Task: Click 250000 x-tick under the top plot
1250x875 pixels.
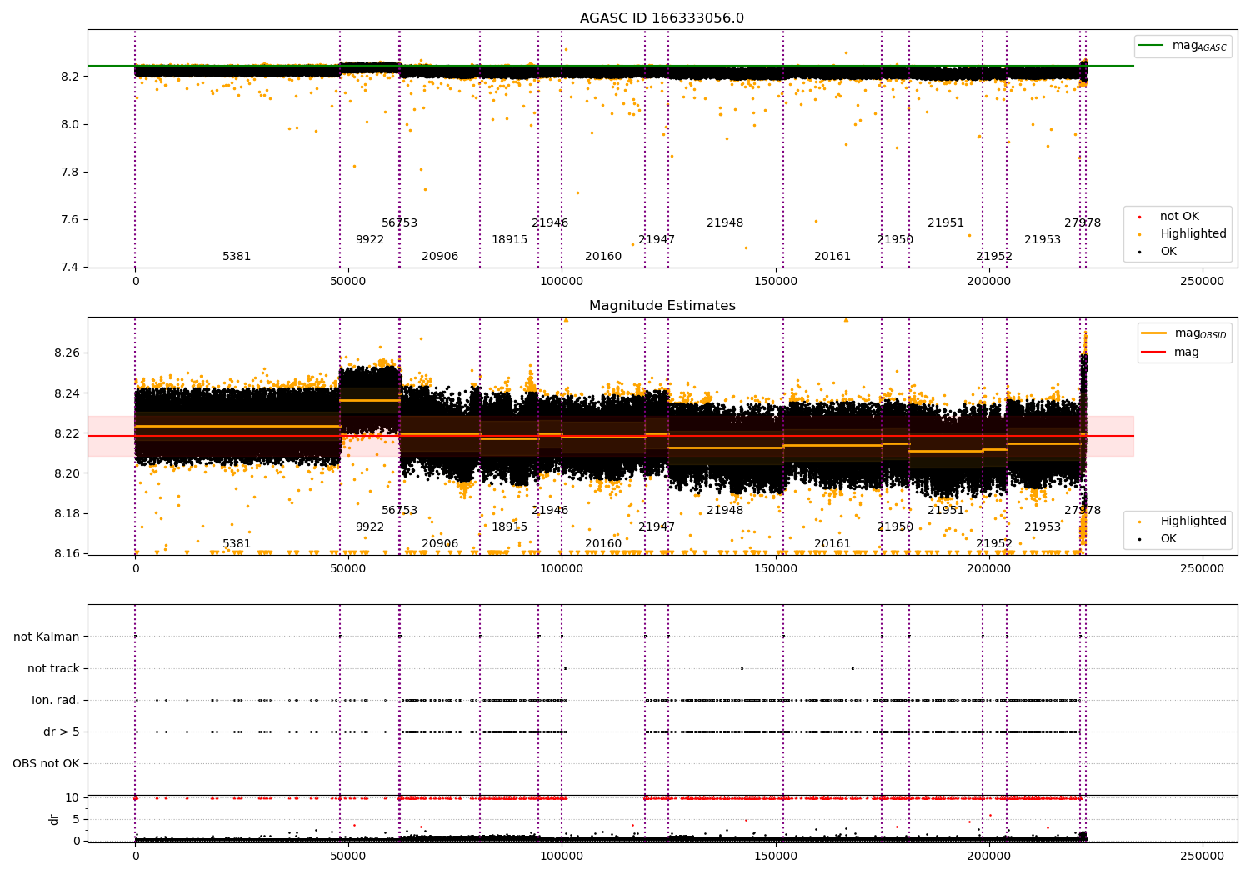Action: click(x=1202, y=282)
